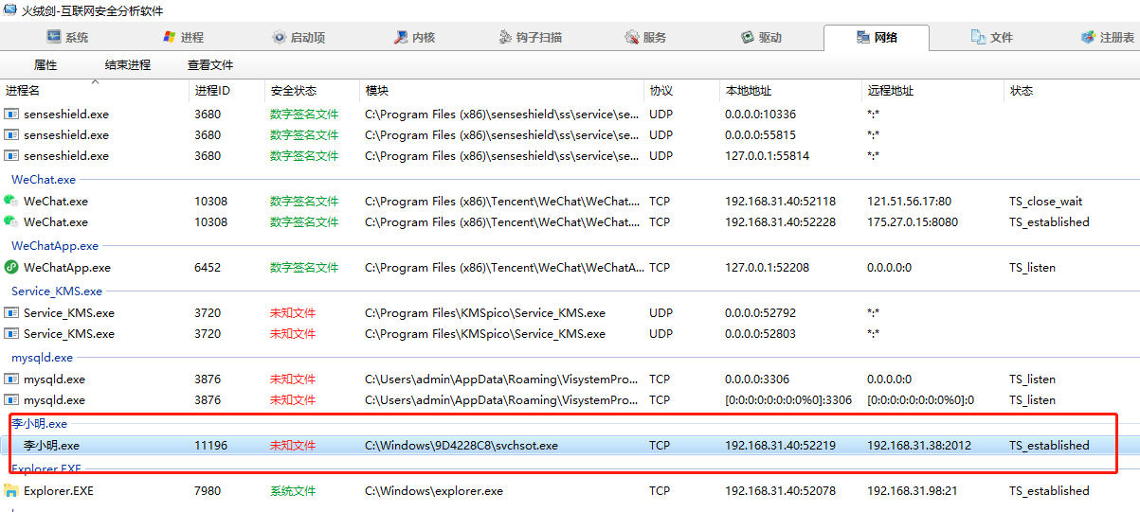
Task: Click the 启动项 tab gear icon
Action: (x=279, y=37)
